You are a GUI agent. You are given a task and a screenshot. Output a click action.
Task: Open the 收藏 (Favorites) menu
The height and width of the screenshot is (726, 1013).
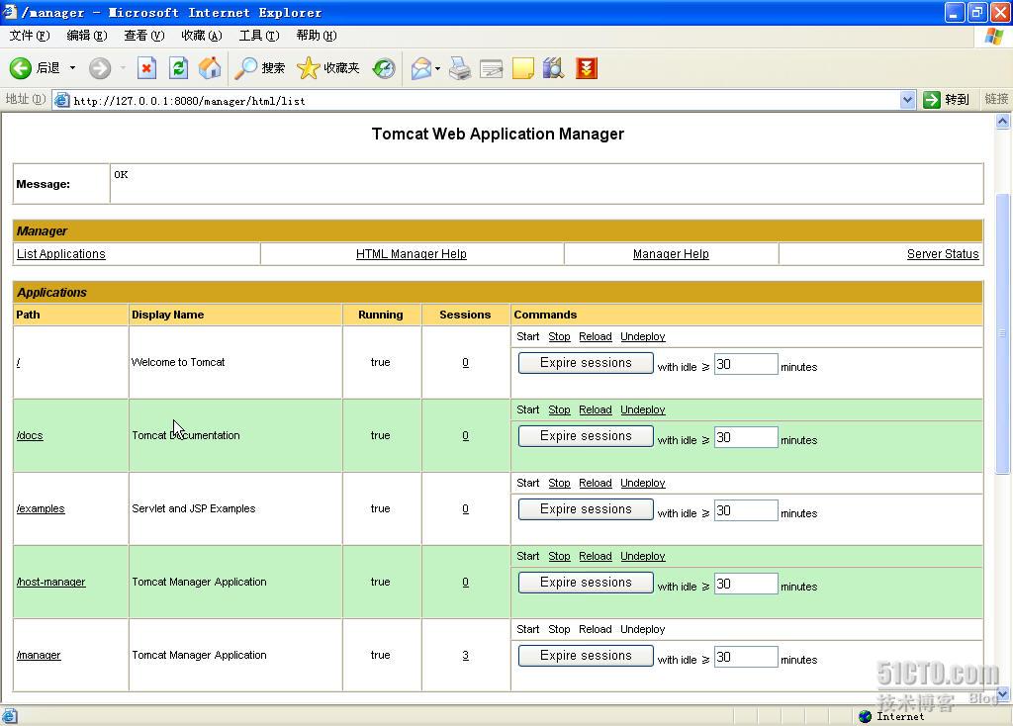[x=202, y=36]
